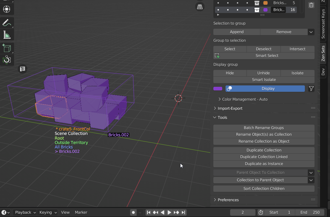
Task: Click the Duplicate Collection button
Action: click(x=264, y=150)
